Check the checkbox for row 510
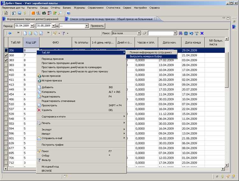This screenshot has height=181, width=239. [6, 104]
